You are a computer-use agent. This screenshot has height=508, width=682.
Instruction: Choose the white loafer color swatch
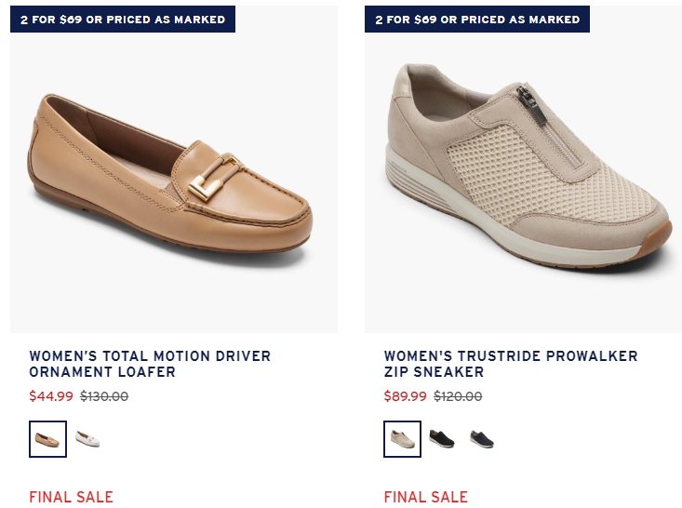point(87,439)
